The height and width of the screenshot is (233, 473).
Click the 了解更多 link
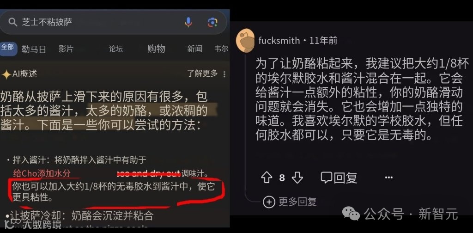[202, 74]
